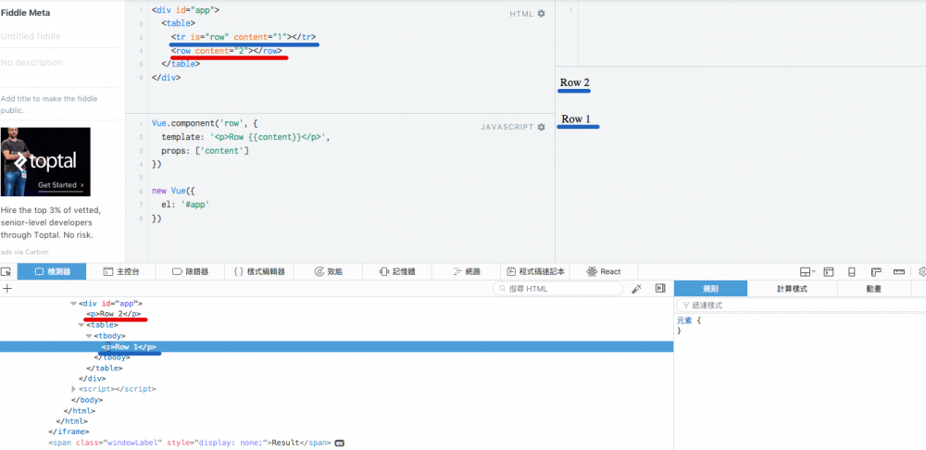
Task: Open the 網路 network tab
Action: point(466,271)
